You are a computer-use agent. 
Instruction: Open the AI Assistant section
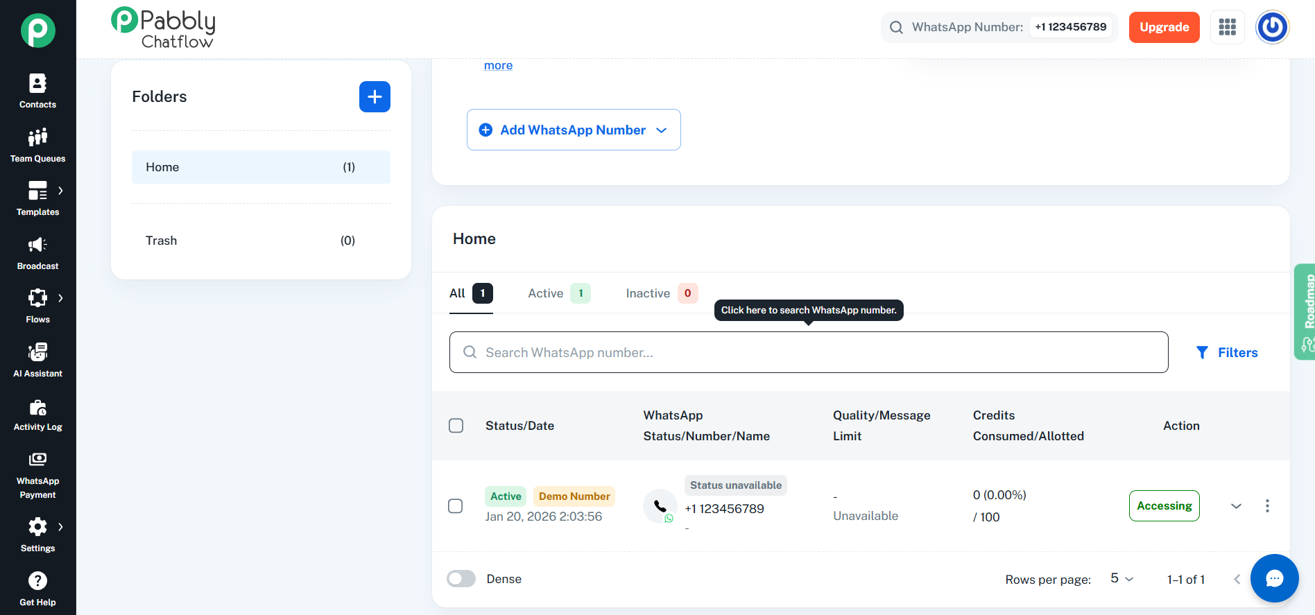click(37, 360)
